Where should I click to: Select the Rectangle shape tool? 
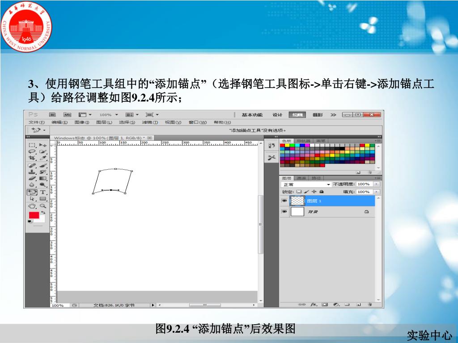click(x=43, y=199)
